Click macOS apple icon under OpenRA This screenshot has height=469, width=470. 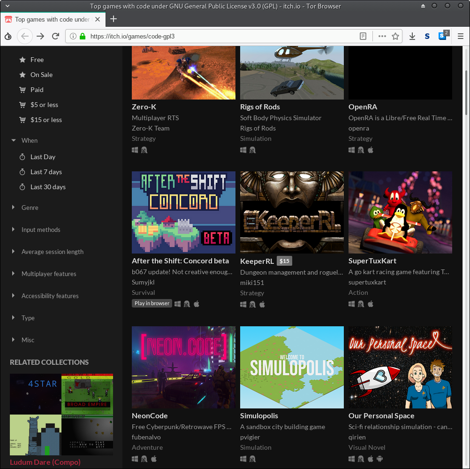coord(371,150)
